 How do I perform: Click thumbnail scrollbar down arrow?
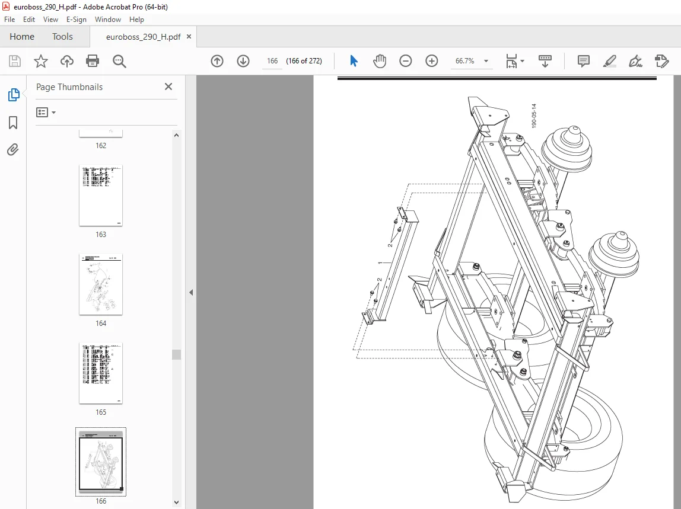coord(176,502)
